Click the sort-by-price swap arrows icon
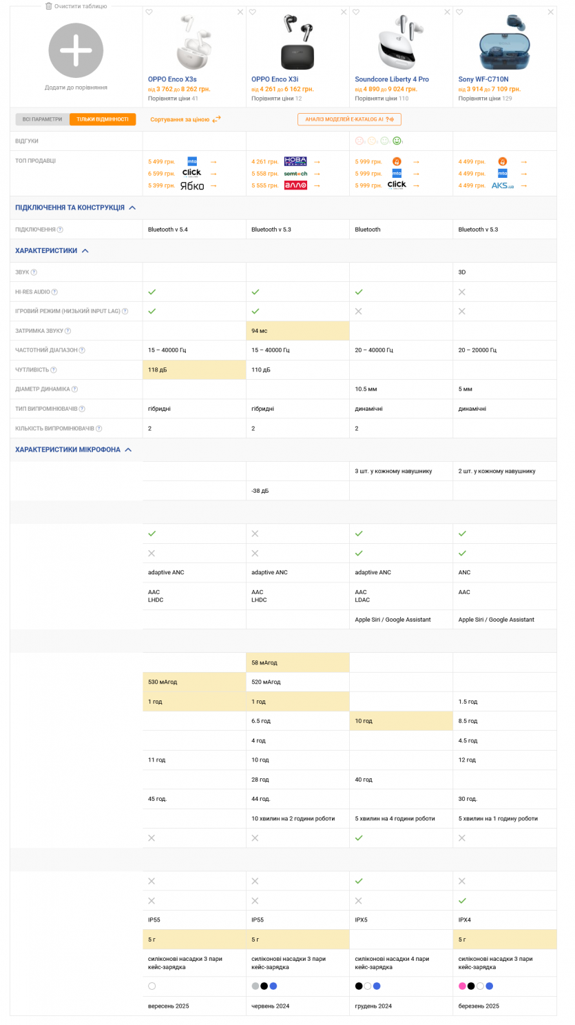 [x=216, y=119]
